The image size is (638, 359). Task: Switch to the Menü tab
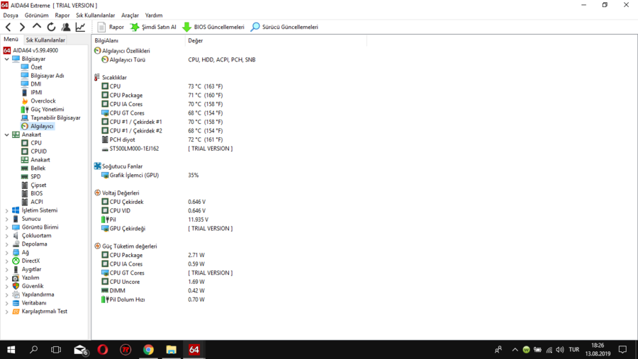(11, 40)
